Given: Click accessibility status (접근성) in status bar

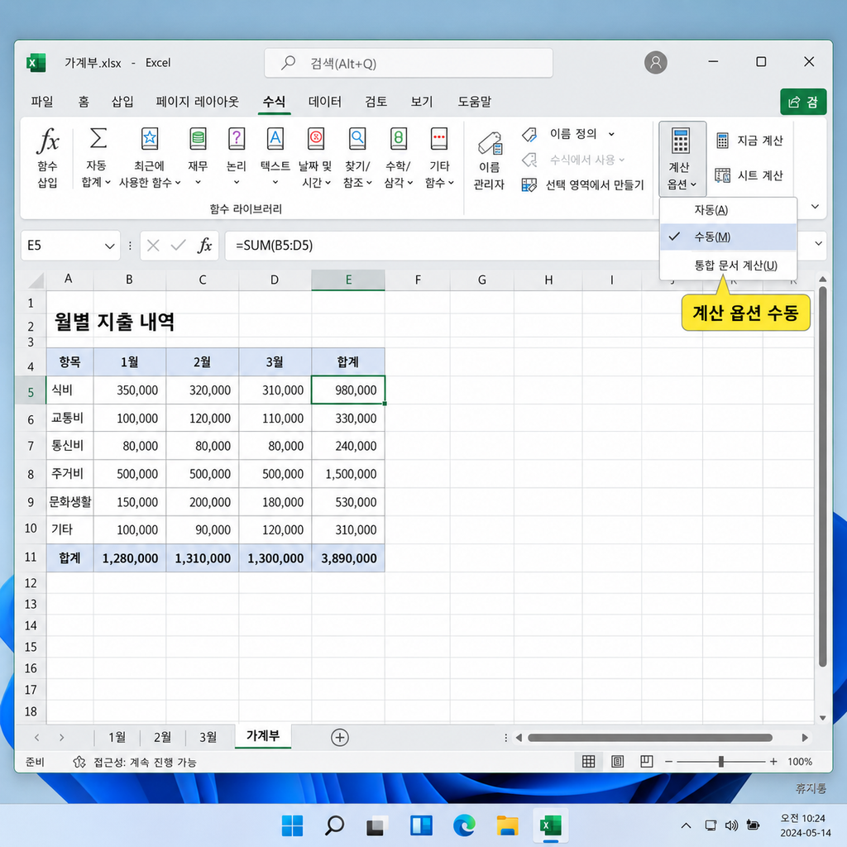Looking at the screenshot, I should pyautogui.click(x=135, y=762).
